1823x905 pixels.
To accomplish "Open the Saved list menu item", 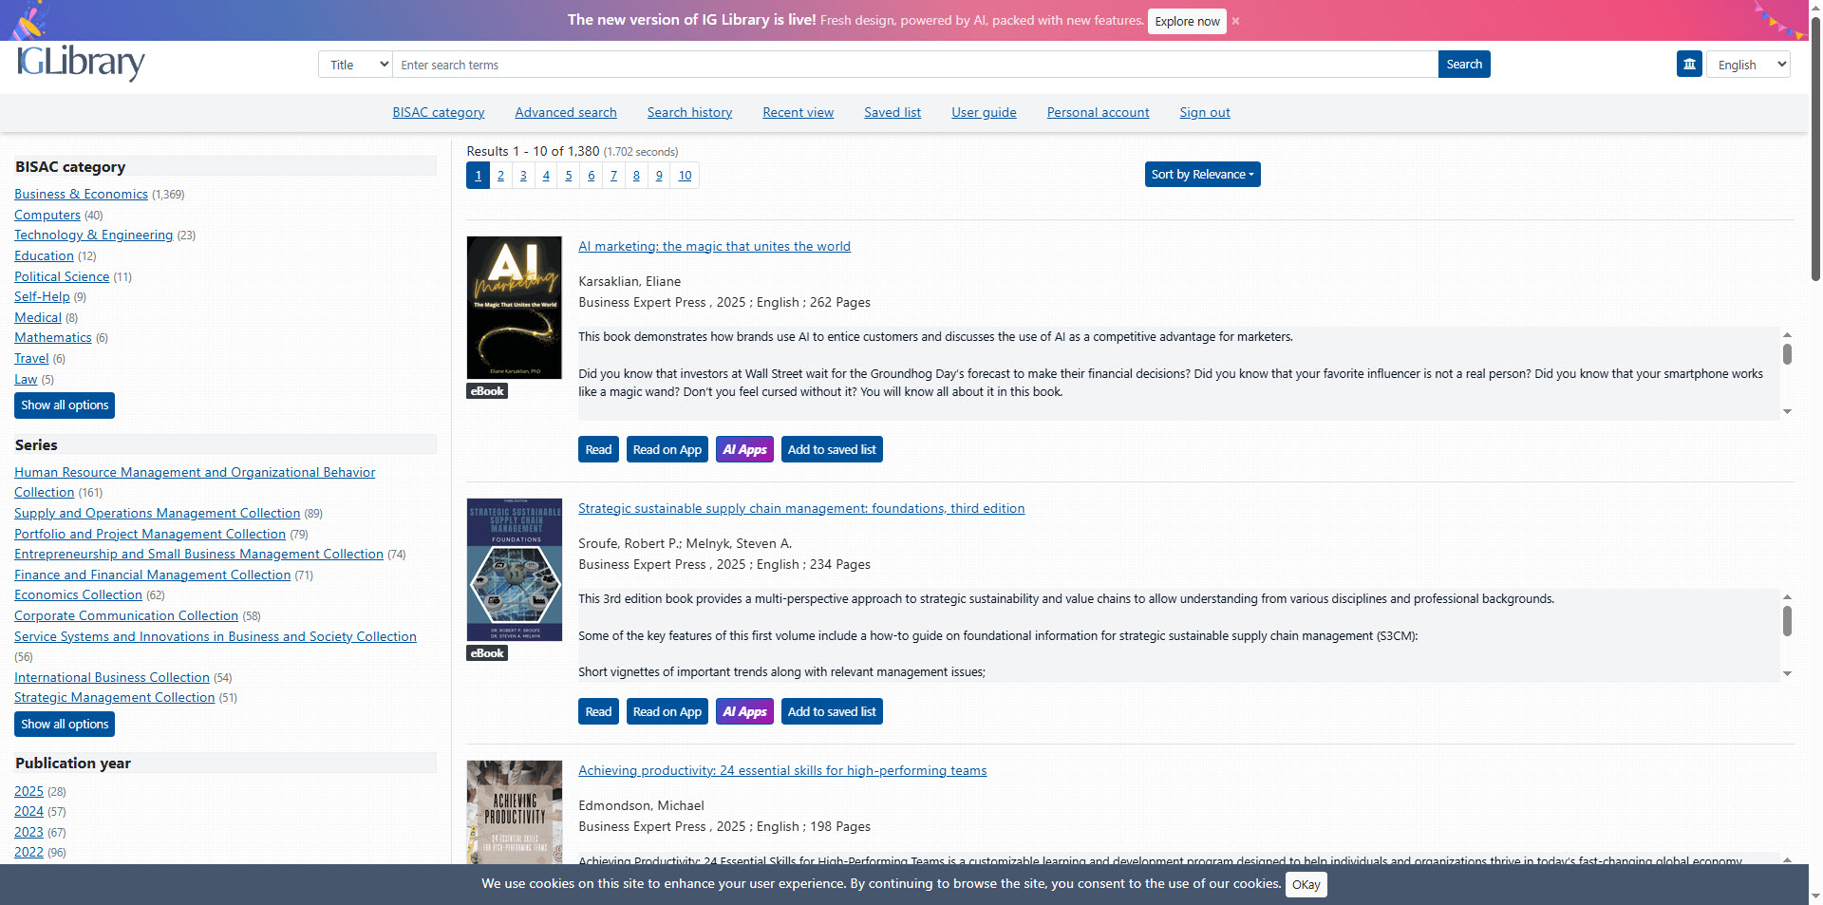I will pyautogui.click(x=892, y=112).
